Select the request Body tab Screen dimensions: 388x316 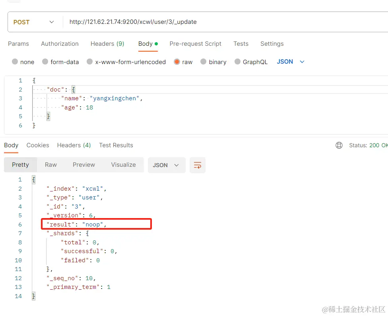pyautogui.click(x=148, y=44)
